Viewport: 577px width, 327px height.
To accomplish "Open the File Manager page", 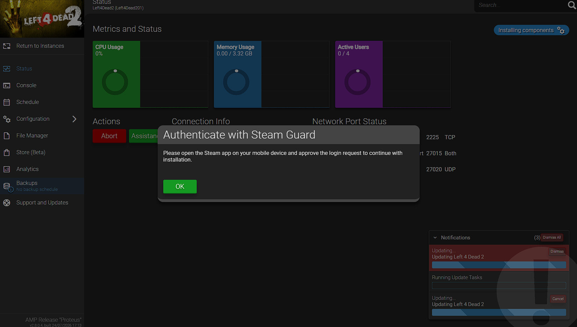I will coord(32,136).
